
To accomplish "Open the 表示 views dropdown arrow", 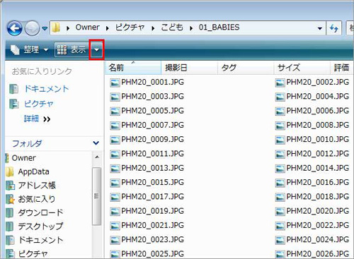I will coord(96,50).
